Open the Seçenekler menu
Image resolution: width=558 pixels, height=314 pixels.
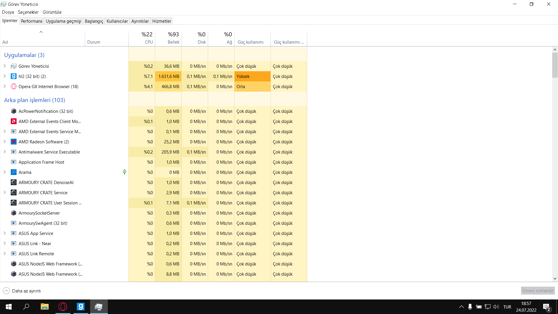point(28,12)
